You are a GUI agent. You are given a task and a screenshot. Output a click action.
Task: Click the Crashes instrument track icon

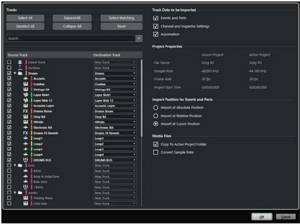pos(26,84)
